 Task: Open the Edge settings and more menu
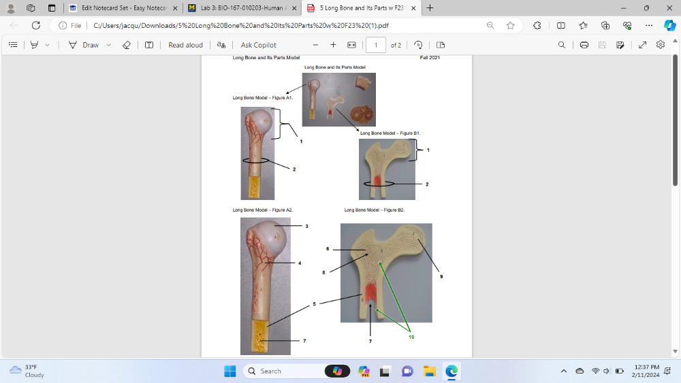[649, 25]
